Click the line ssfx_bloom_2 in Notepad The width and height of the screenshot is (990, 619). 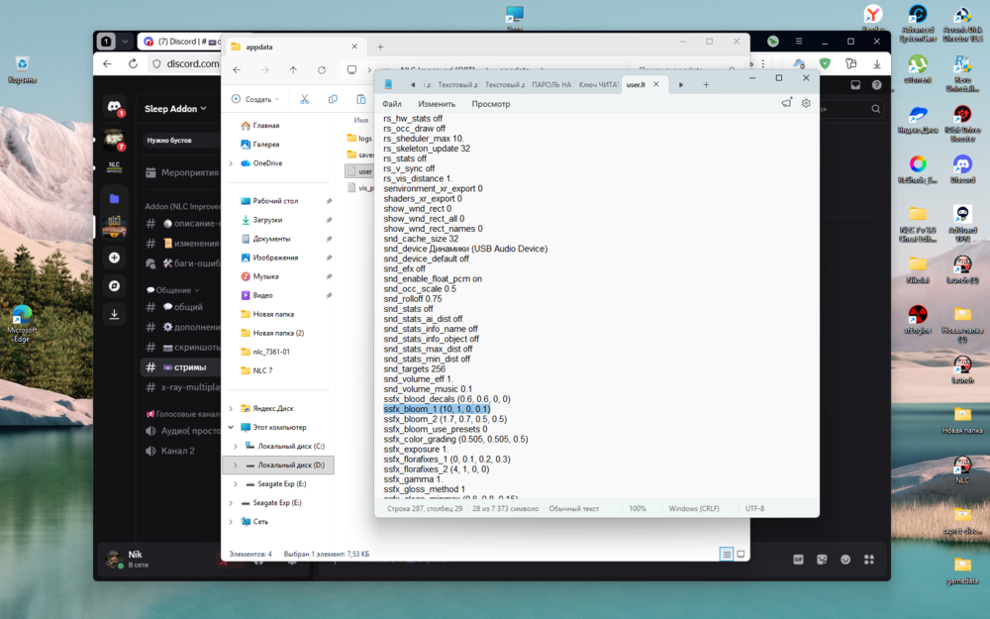tap(445, 419)
